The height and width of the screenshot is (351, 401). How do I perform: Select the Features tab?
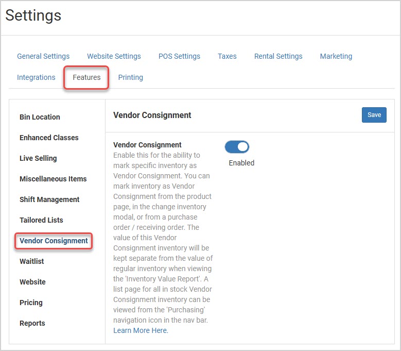(x=86, y=77)
